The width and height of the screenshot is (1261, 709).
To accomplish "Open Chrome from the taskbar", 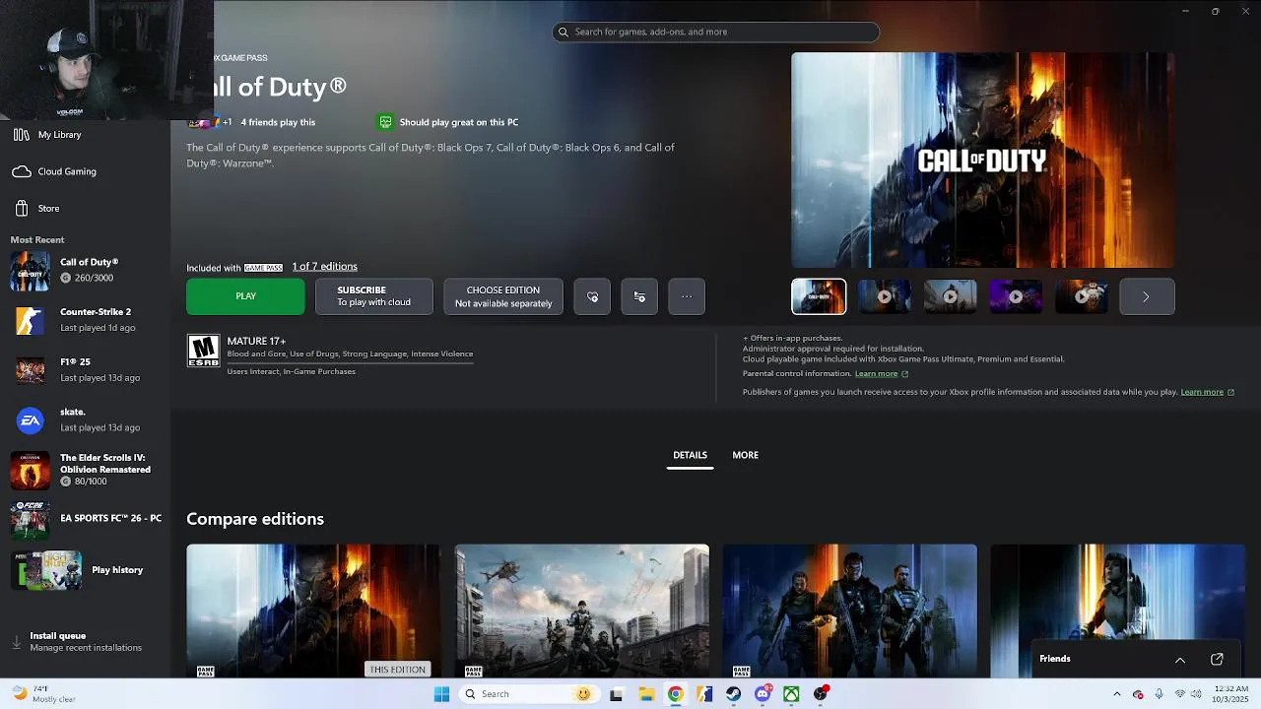I will pyautogui.click(x=675, y=694).
